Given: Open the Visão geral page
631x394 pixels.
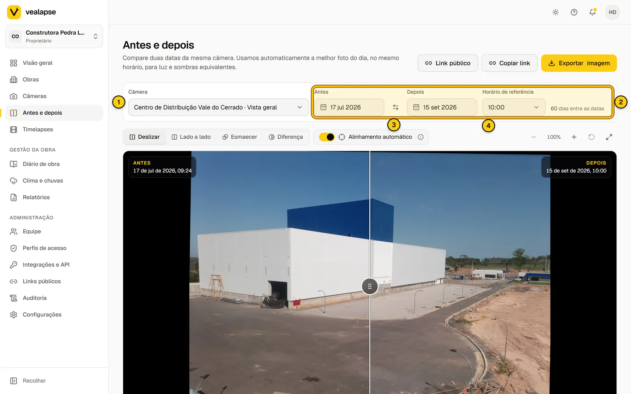Looking at the screenshot, I should click(x=54, y=63).
